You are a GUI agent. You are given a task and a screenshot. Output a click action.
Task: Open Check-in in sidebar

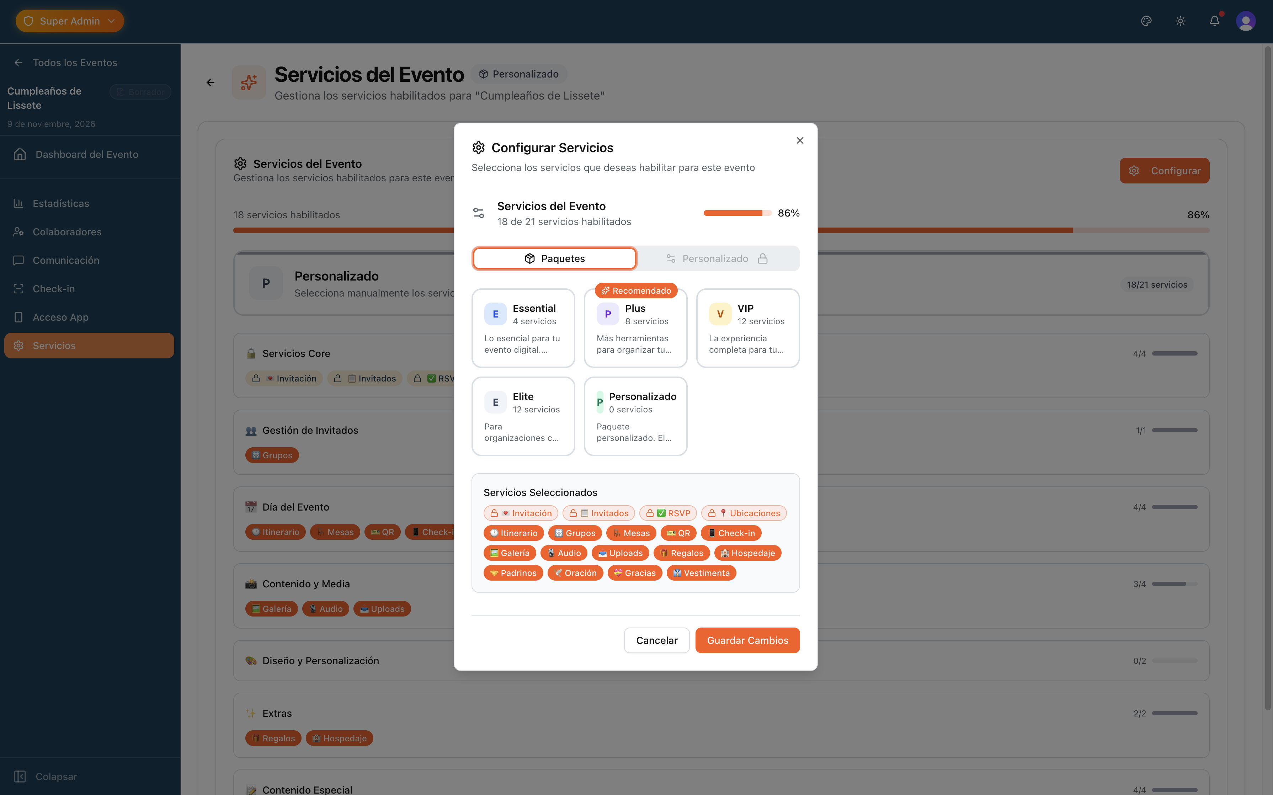[x=89, y=289]
